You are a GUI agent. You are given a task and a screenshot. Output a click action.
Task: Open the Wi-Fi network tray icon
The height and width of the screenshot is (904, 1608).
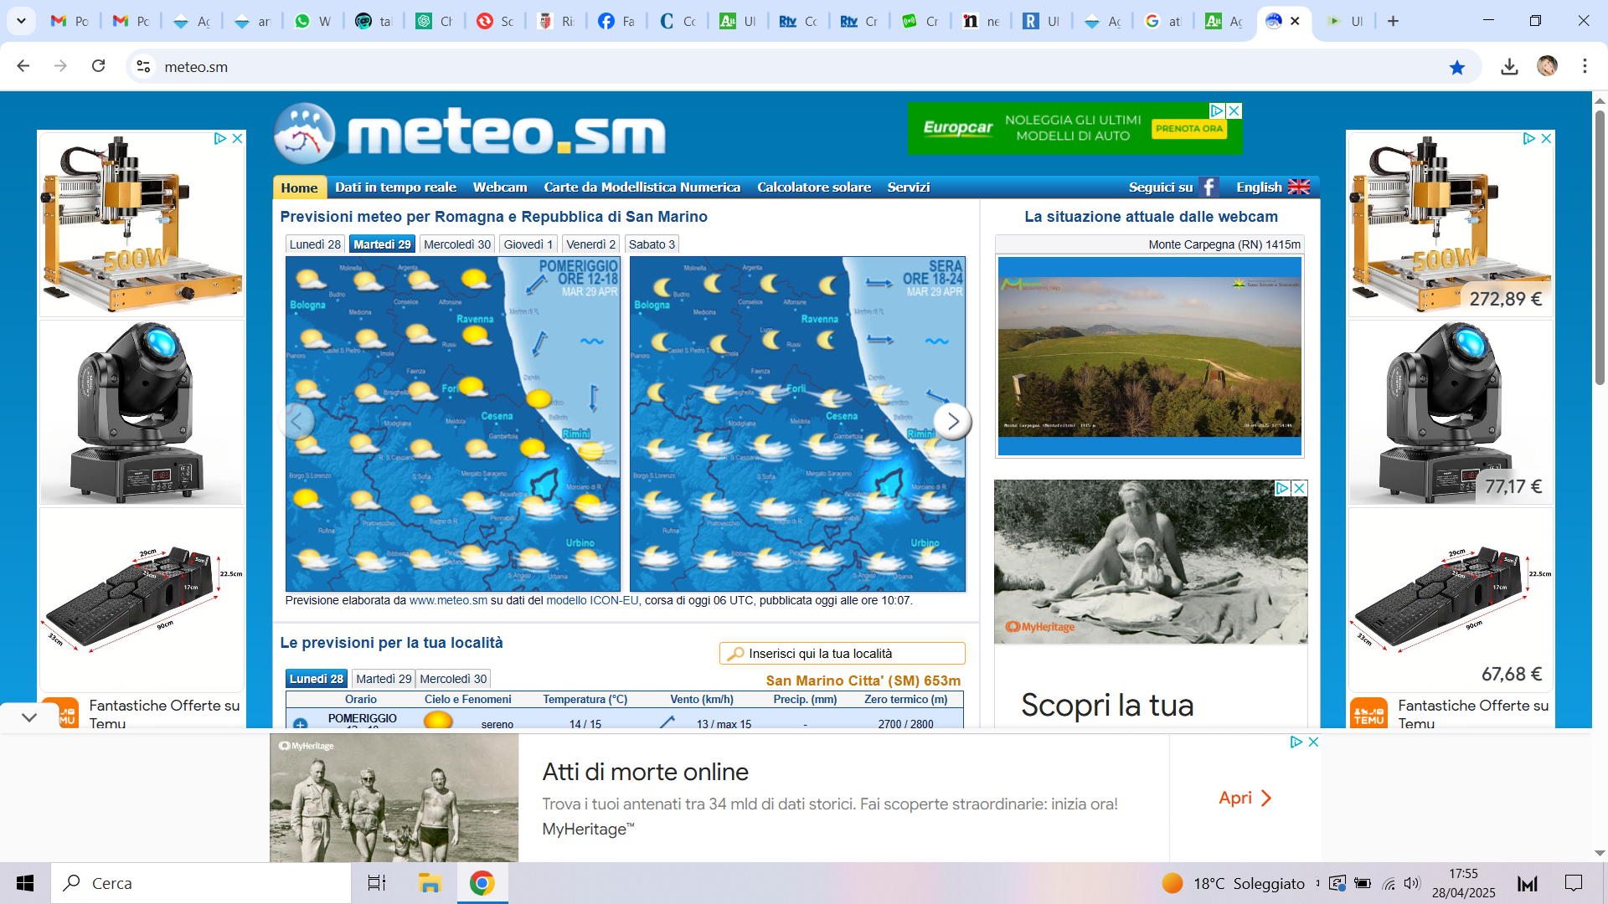pyautogui.click(x=1389, y=883)
